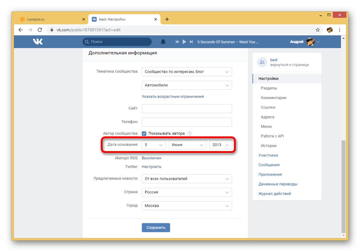Open Андрей profile avatar menu
This screenshot has height=252, width=360.
click(x=310, y=42)
